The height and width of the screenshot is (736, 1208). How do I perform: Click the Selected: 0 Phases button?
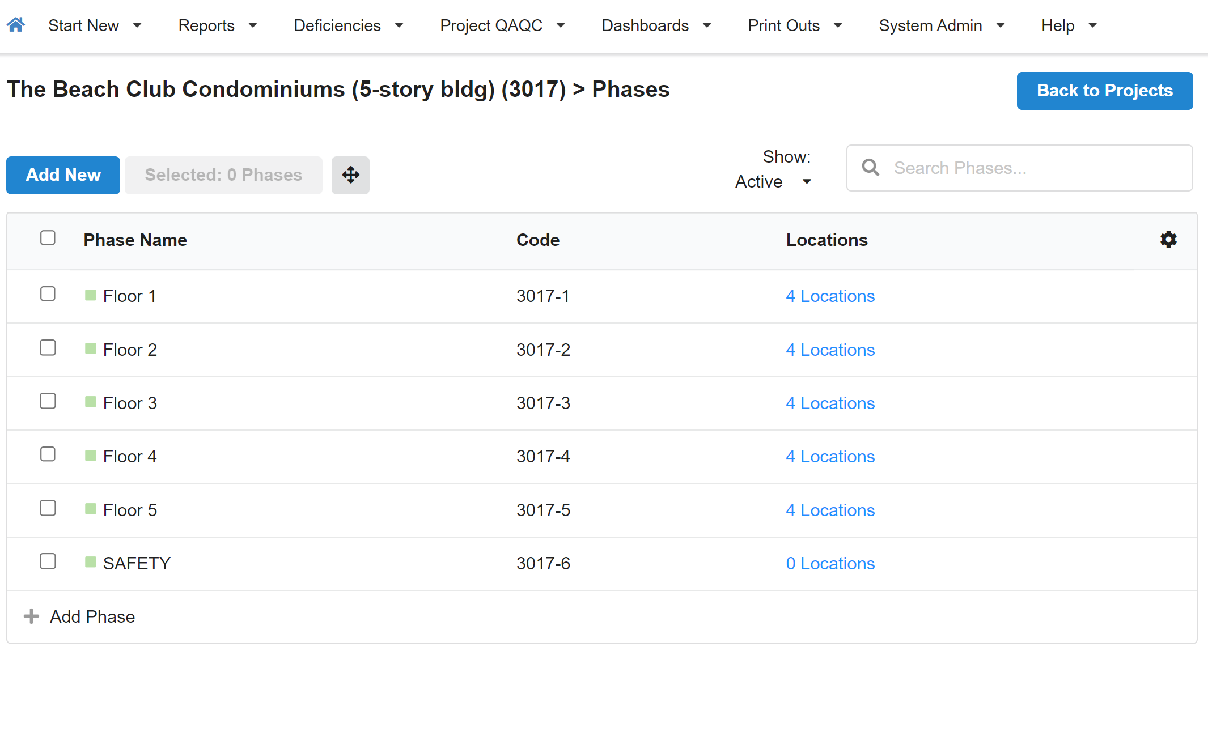point(223,175)
